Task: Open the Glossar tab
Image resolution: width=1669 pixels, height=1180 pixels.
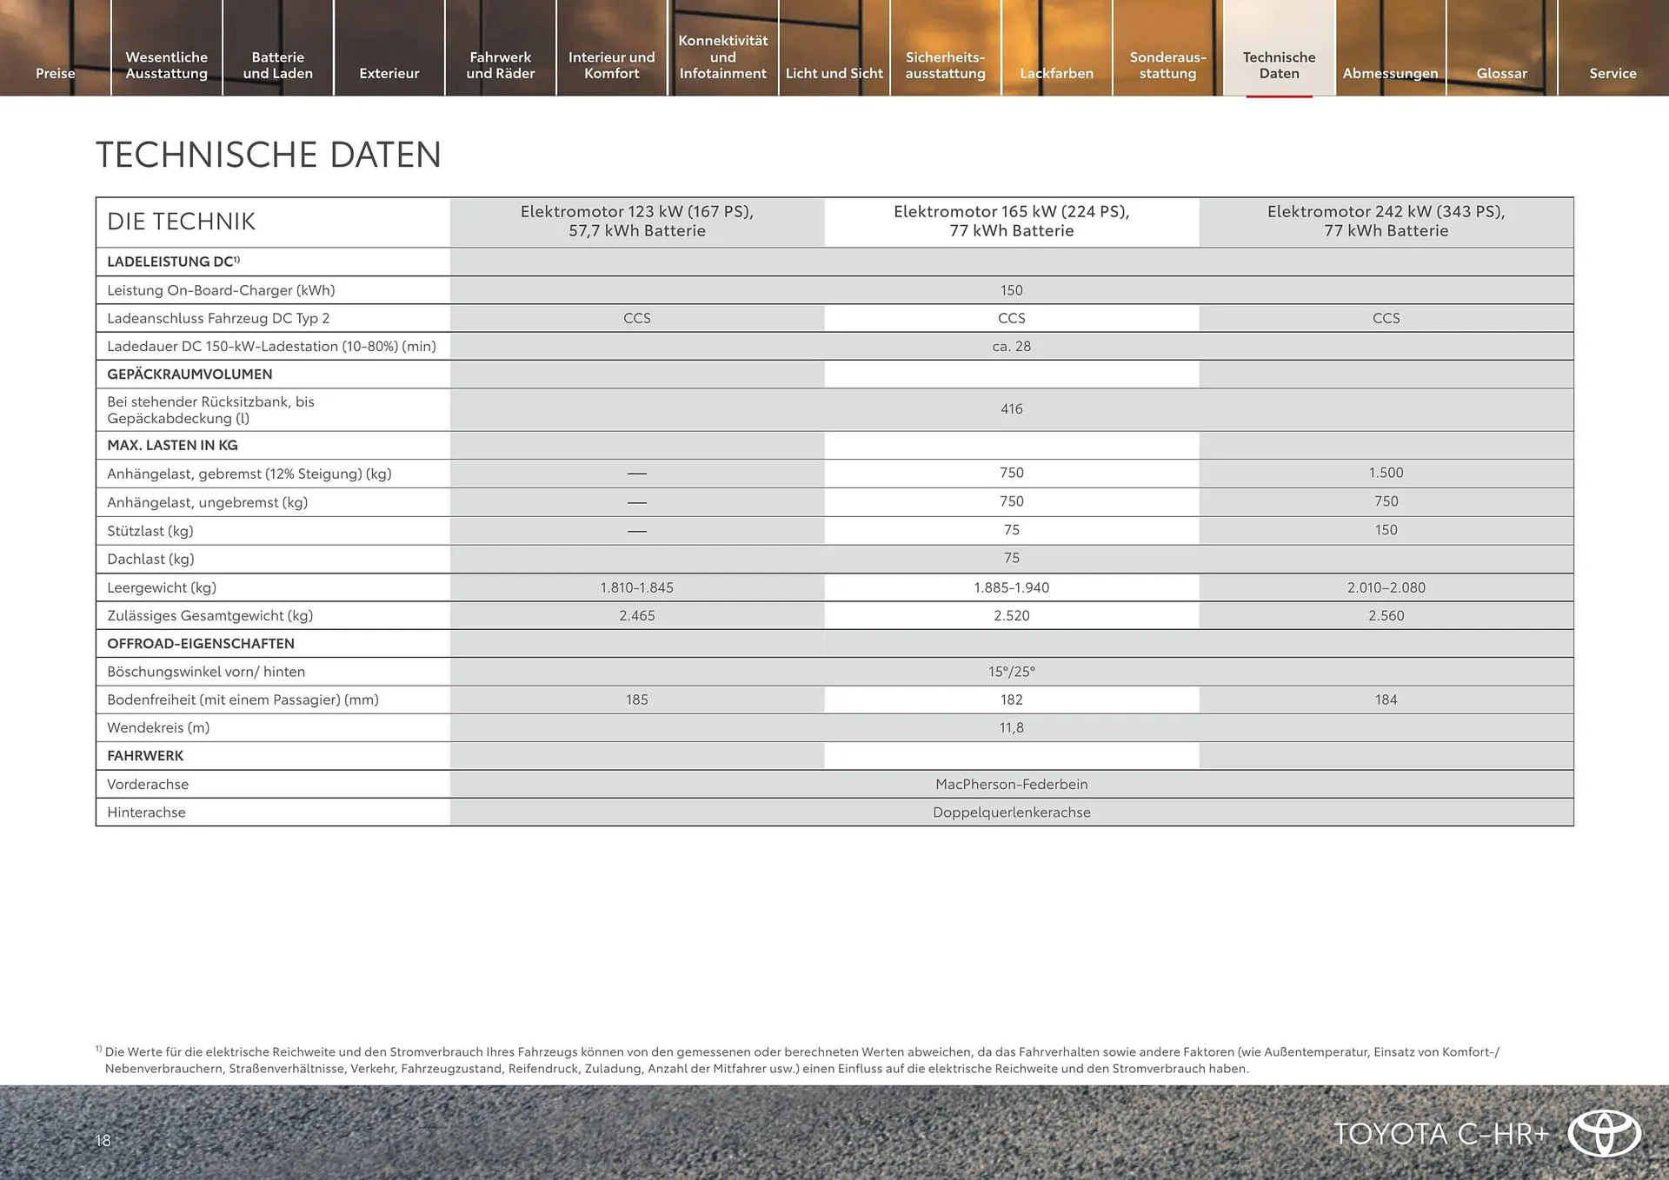Action: [x=1501, y=73]
